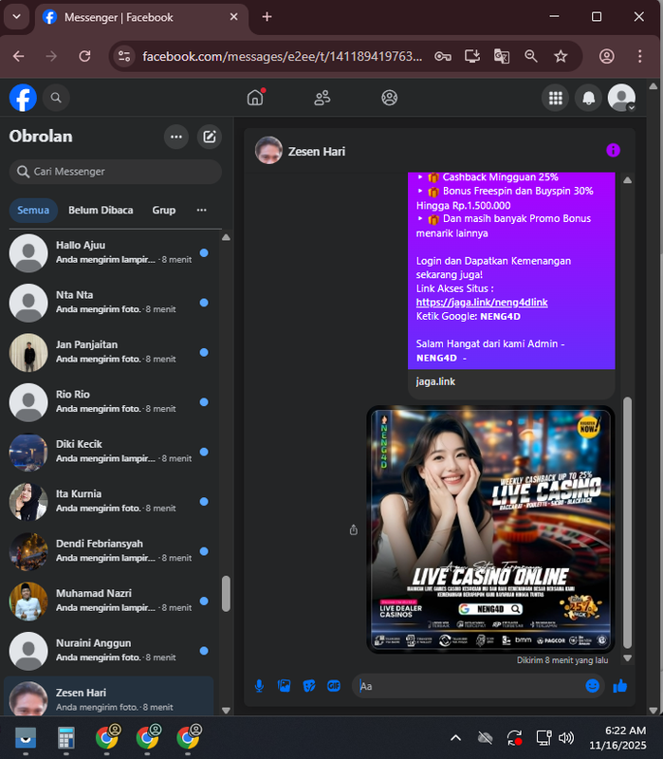Open Obrolan options three-dot button
Image resolution: width=663 pixels, height=759 pixels.
click(176, 137)
